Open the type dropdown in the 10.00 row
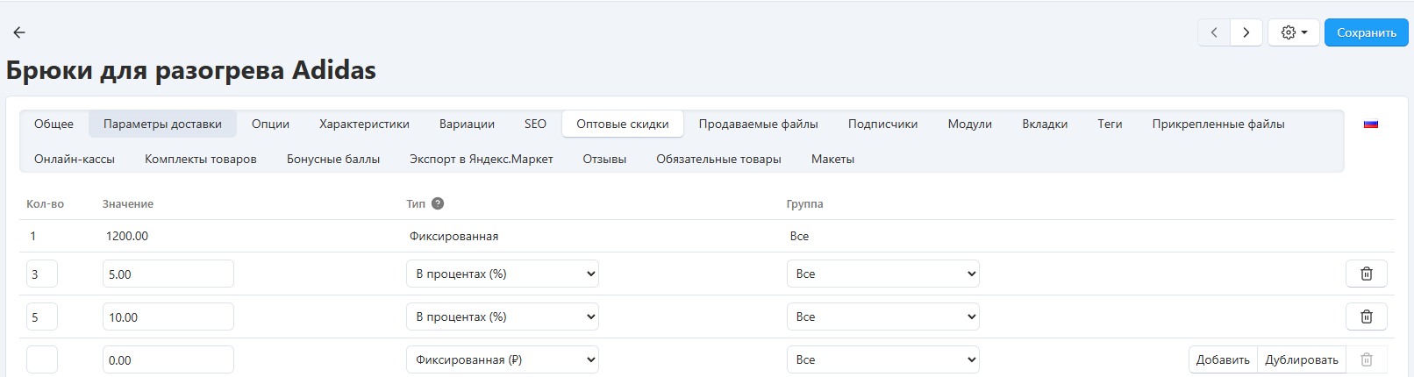Viewport: 1414px width, 377px height. coord(503,317)
